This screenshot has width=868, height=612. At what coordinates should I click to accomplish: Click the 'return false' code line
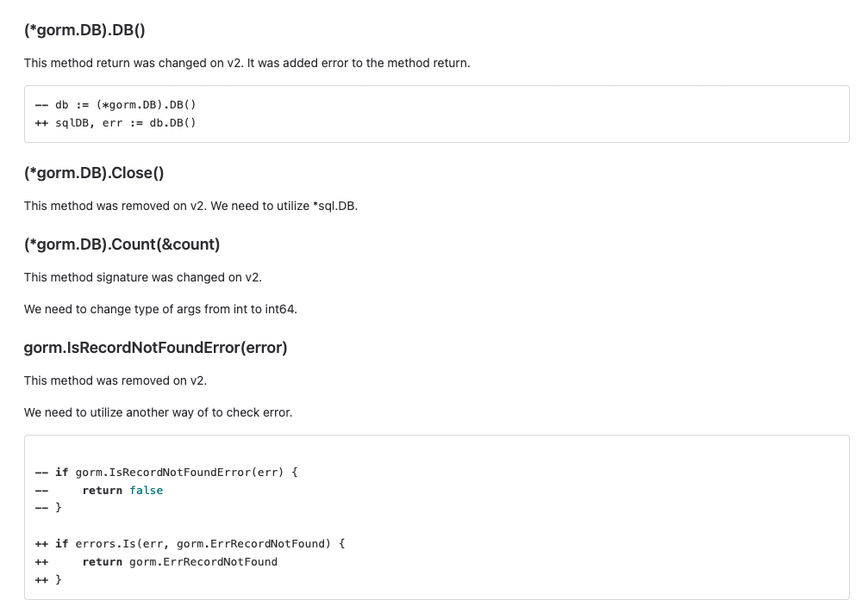click(x=123, y=491)
